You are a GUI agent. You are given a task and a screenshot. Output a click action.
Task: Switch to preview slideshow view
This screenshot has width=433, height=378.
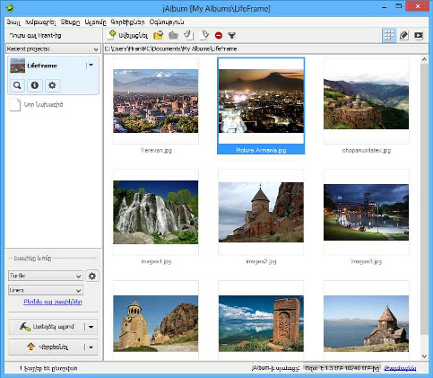(419, 35)
